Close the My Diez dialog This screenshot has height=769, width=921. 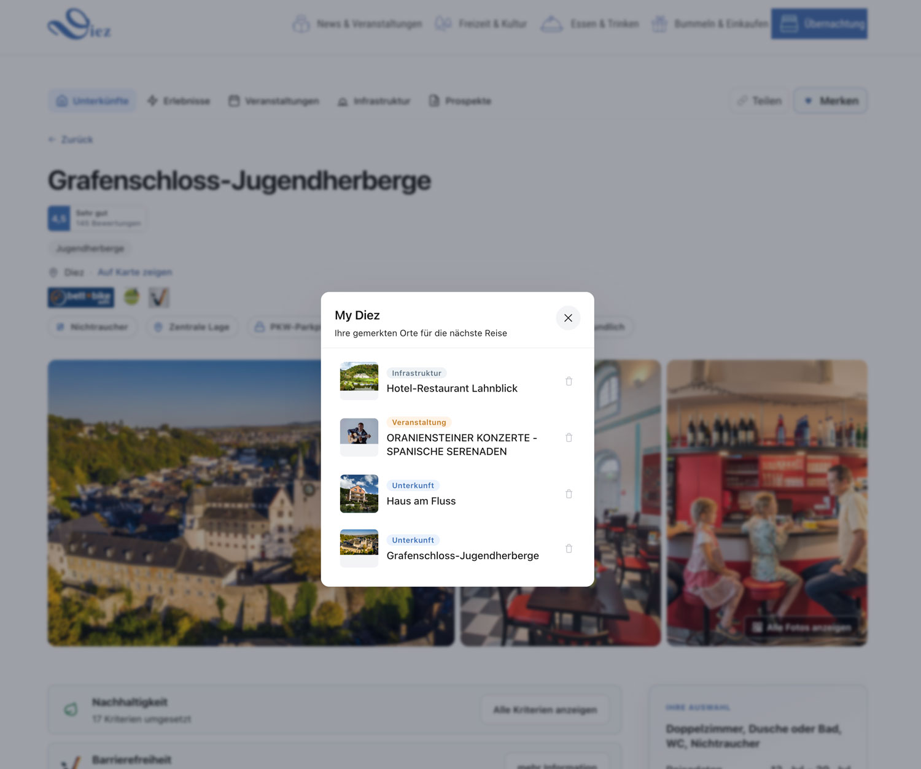(568, 318)
